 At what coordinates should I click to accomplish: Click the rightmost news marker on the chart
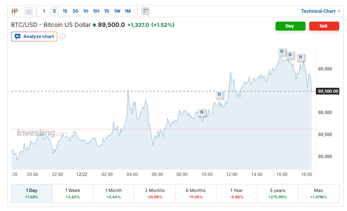tap(300, 57)
